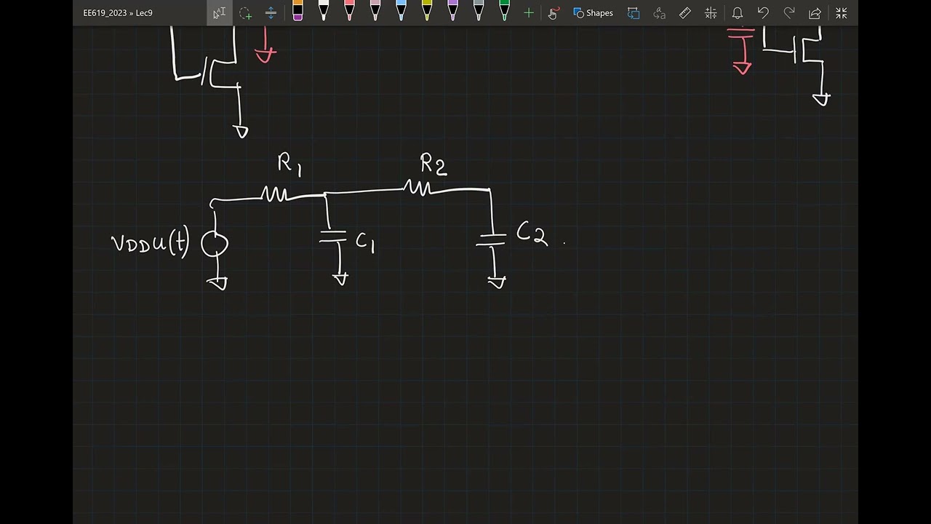Exit full screen mode
Image resolution: width=931 pixels, height=524 pixels.
pos(842,12)
